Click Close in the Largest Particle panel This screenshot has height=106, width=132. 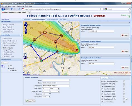point(125,68)
